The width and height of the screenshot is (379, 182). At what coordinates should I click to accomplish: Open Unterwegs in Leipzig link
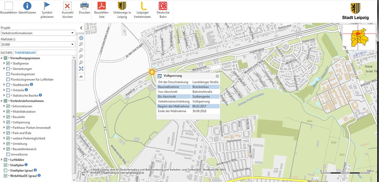click(122, 6)
